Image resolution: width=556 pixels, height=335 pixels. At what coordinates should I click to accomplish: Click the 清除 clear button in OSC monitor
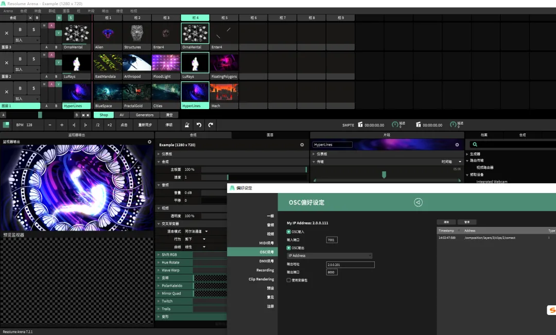[446, 222]
